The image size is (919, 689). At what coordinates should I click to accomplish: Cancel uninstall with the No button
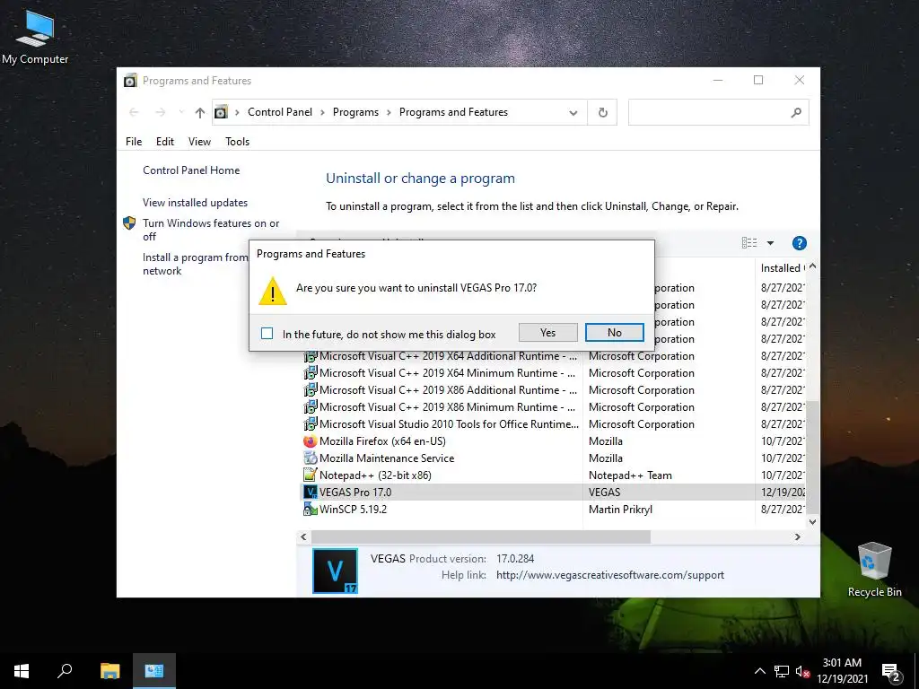click(614, 333)
